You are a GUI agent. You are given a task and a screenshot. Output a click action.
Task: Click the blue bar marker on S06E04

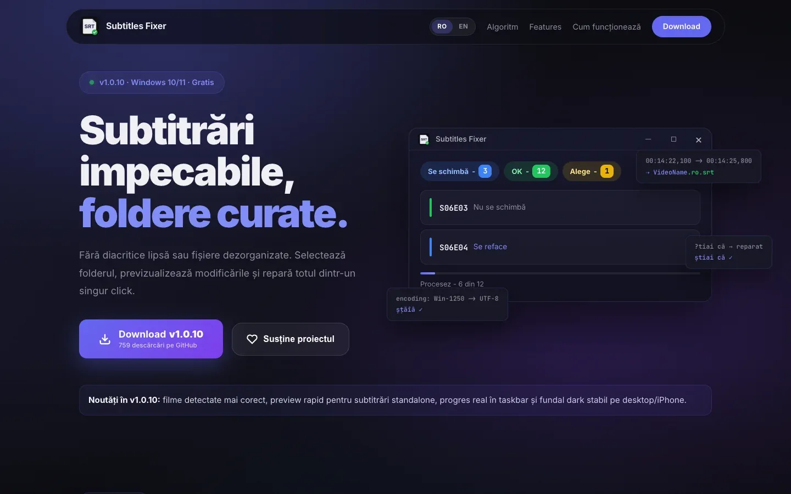pos(431,247)
